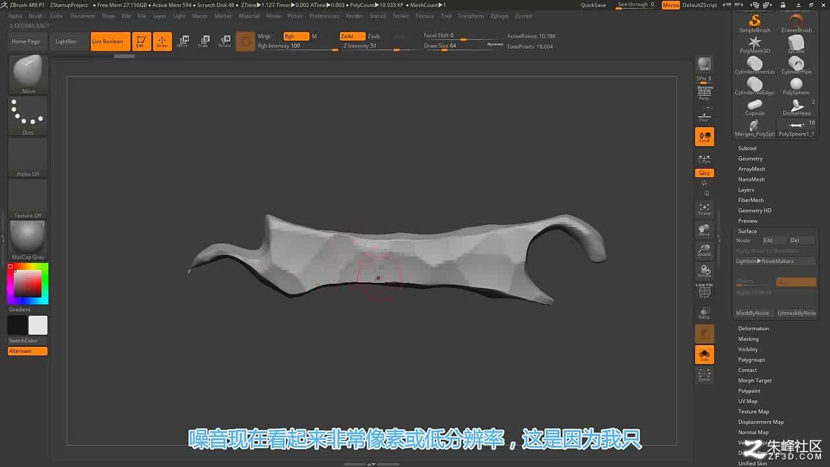Activate Scale mode in top shelf
The height and width of the screenshot is (467, 830).
203,42
